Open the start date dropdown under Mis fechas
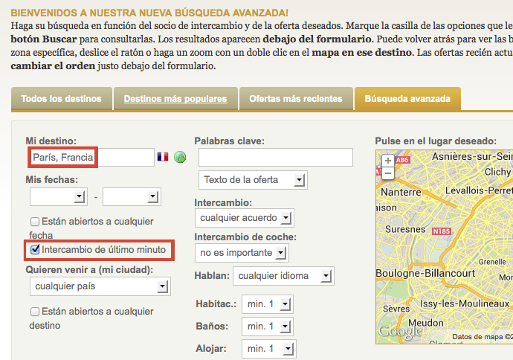 59,196
